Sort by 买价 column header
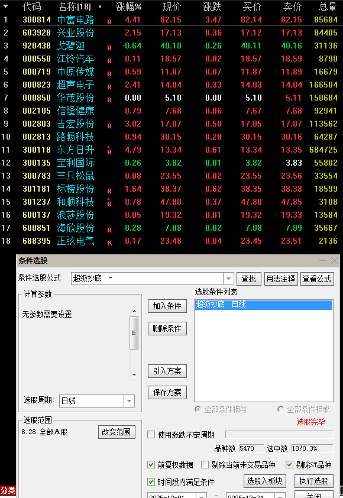 click(x=252, y=7)
